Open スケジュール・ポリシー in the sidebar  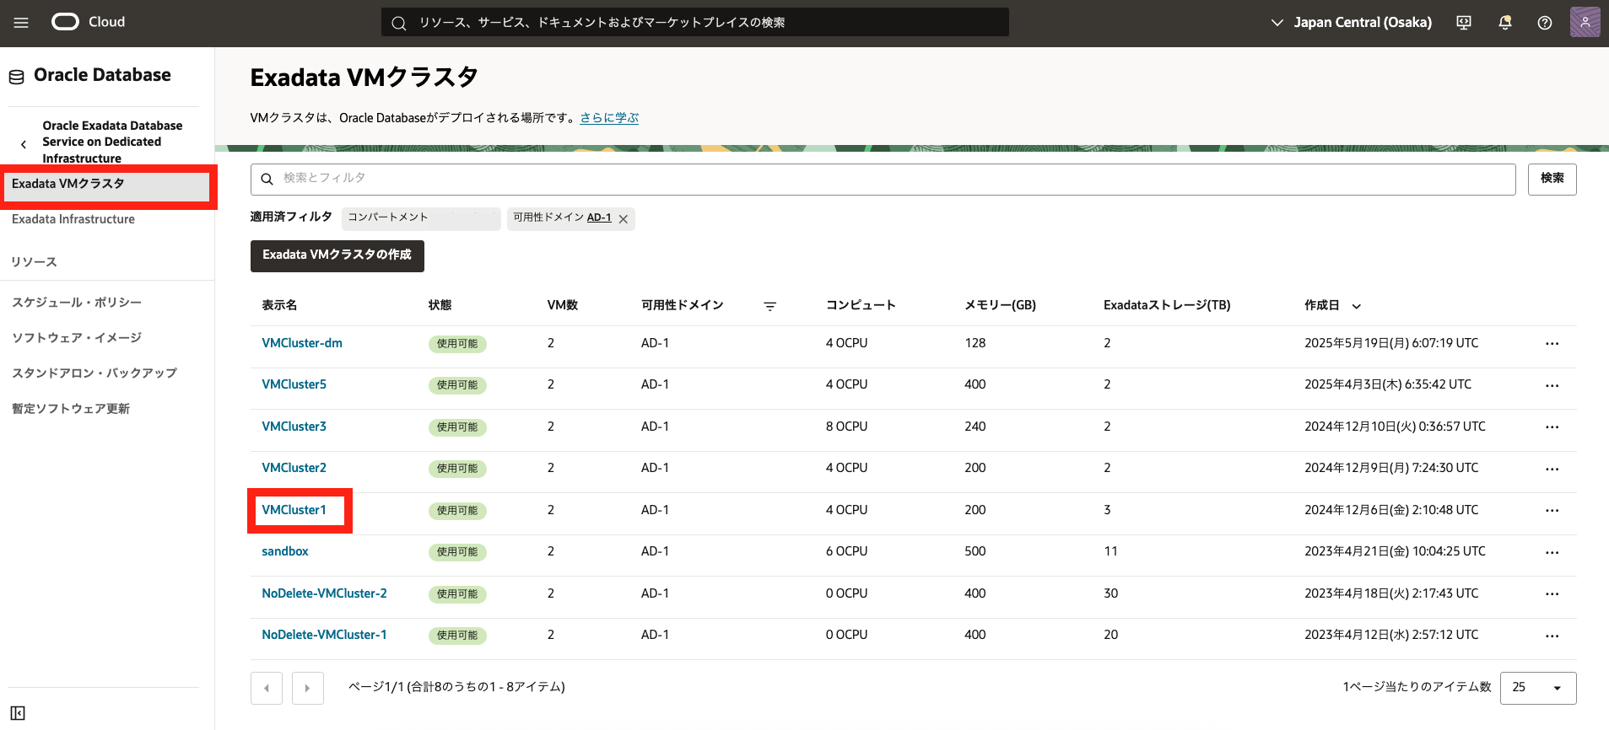(77, 303)
